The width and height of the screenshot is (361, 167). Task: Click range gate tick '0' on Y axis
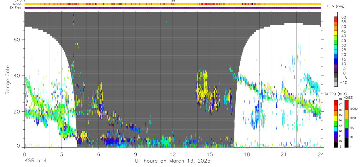point(19,146)
